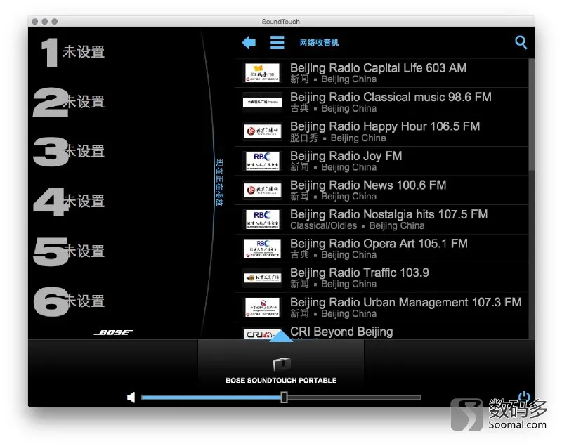The image size is (562, 446).
Task: Play Beijing Radio Capital Life 603 AM
Action: [x=381, y=73]
